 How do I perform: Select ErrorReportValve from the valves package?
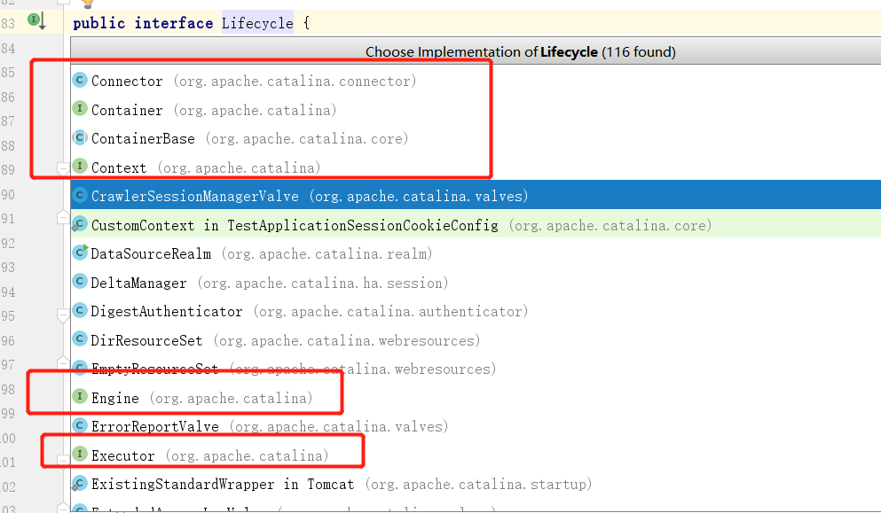[476, 426]
